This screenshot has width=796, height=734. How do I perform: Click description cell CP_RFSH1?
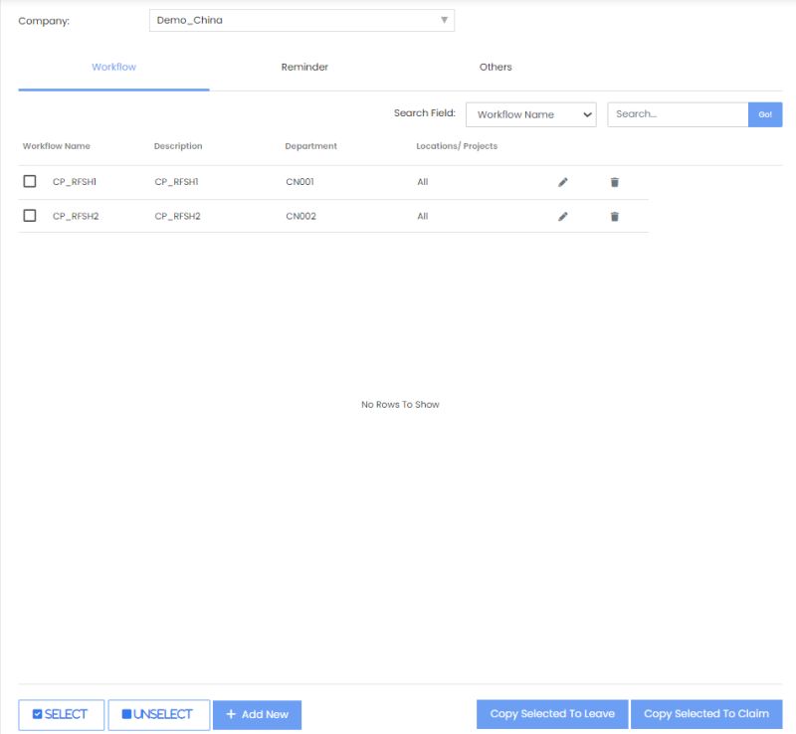point(177,182)
